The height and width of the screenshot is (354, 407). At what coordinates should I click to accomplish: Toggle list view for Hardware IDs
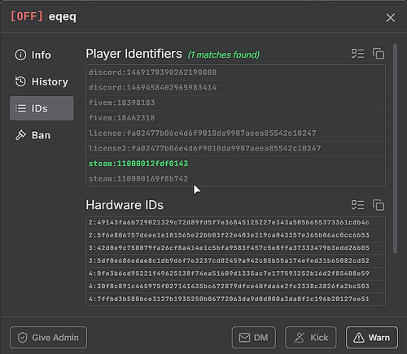357,205
